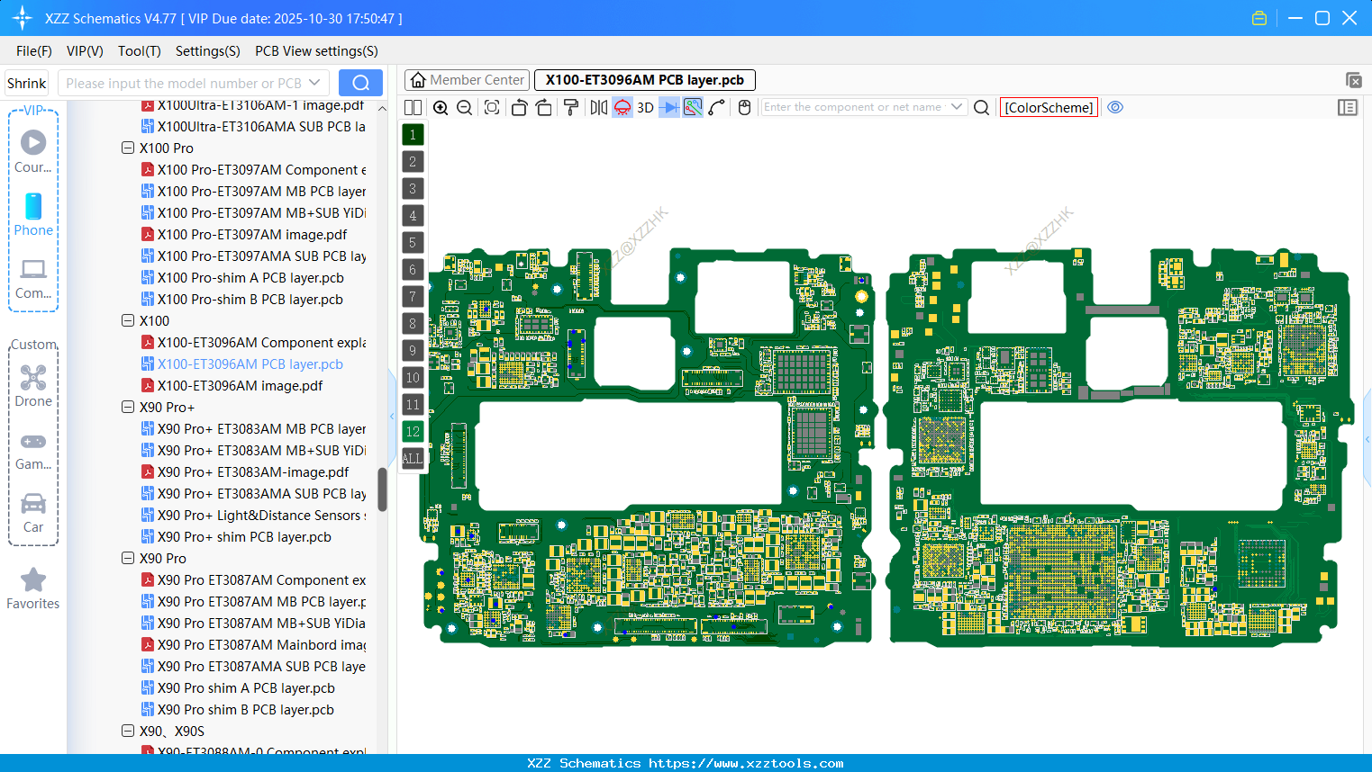Open the Settings(S) menu

coord(207,51)
